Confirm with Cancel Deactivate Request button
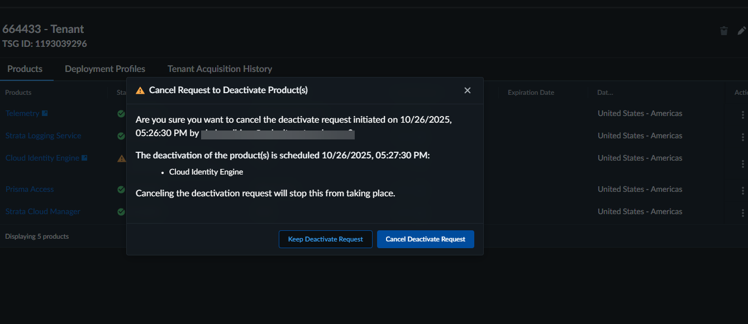Viewport: 748px width, 324px height. point(425,239)
